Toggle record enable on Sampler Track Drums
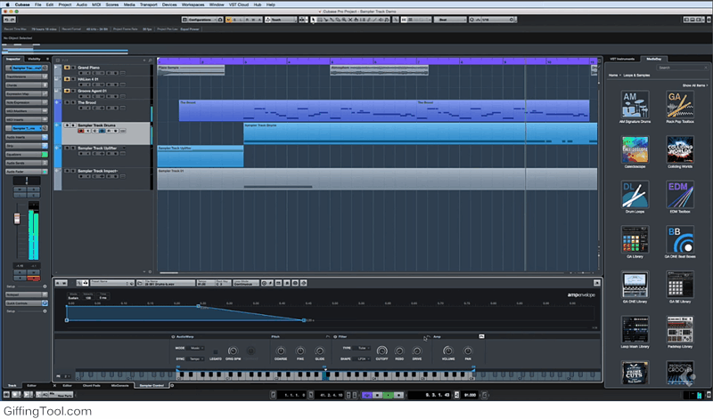 point(81,131)
